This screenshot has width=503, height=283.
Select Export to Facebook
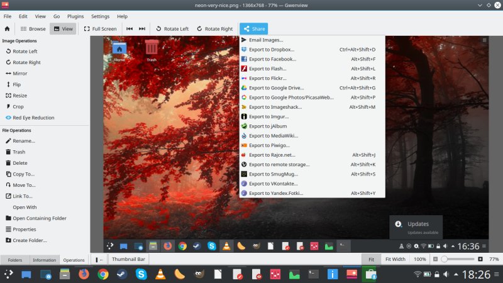[312, 59]
